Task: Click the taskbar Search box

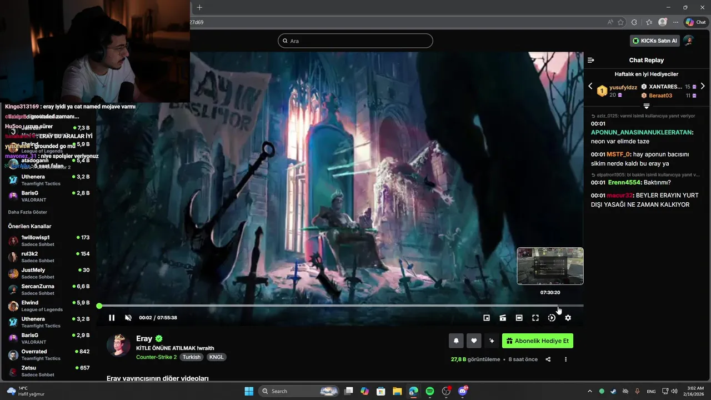Action: click(x=299, y=391)
